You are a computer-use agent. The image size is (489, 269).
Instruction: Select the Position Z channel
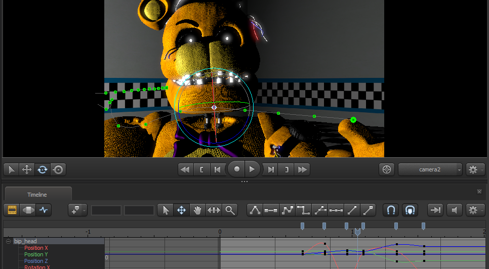36,261
